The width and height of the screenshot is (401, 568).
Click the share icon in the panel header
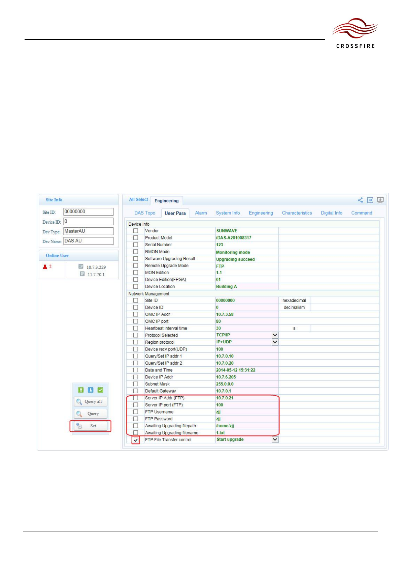pyautogui.click(x=360, y=200)
